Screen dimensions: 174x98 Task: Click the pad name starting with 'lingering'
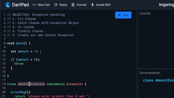[166, 5]
